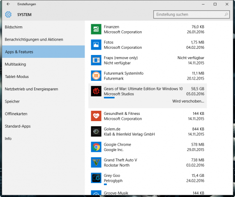Image resolution: width=235 pixels, height=197 pixels.
Task: Click the Fotos app icon
Action: click(96, 45)
